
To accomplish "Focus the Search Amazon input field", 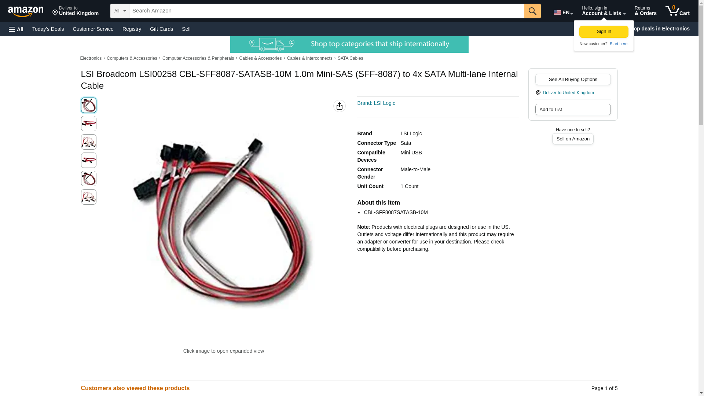I will (x=327, y=11).
